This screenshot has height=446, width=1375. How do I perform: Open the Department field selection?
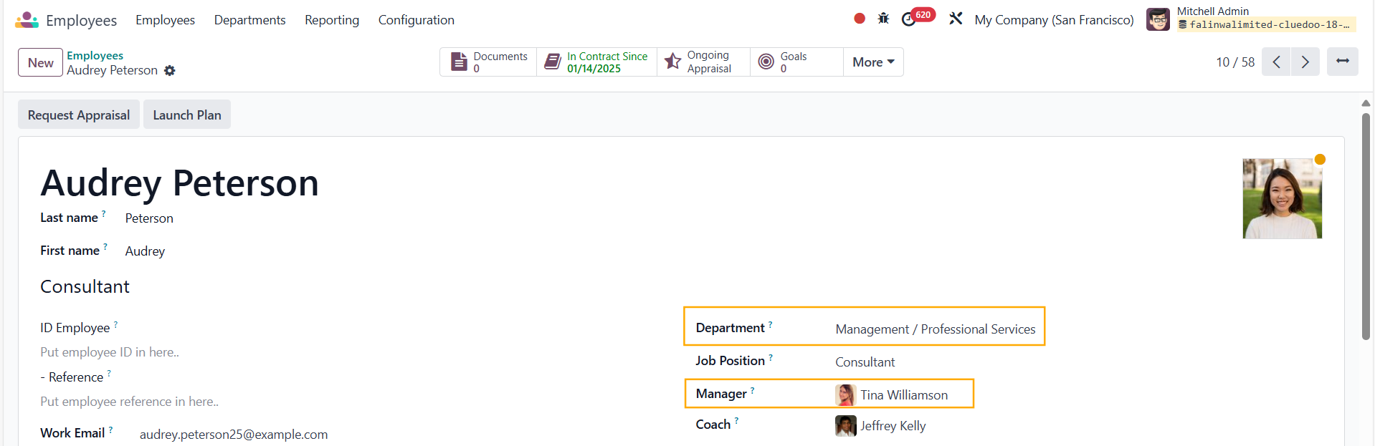tap(935, 329)
